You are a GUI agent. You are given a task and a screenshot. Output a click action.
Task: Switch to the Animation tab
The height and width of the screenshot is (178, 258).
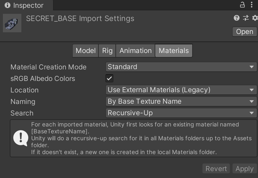coord(135,51)
